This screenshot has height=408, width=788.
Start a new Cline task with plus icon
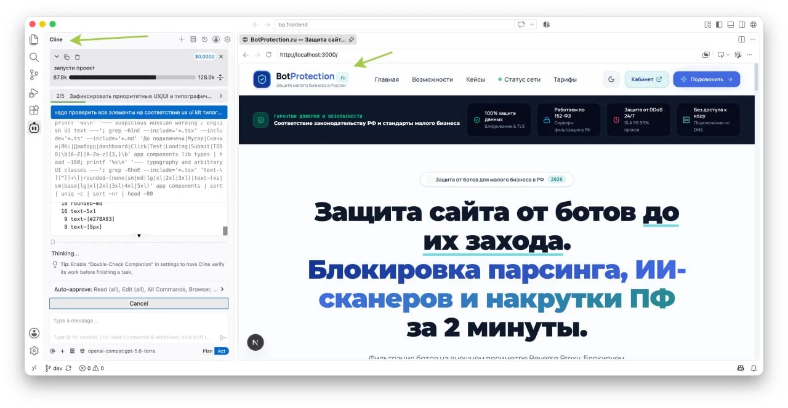[182, 39]
